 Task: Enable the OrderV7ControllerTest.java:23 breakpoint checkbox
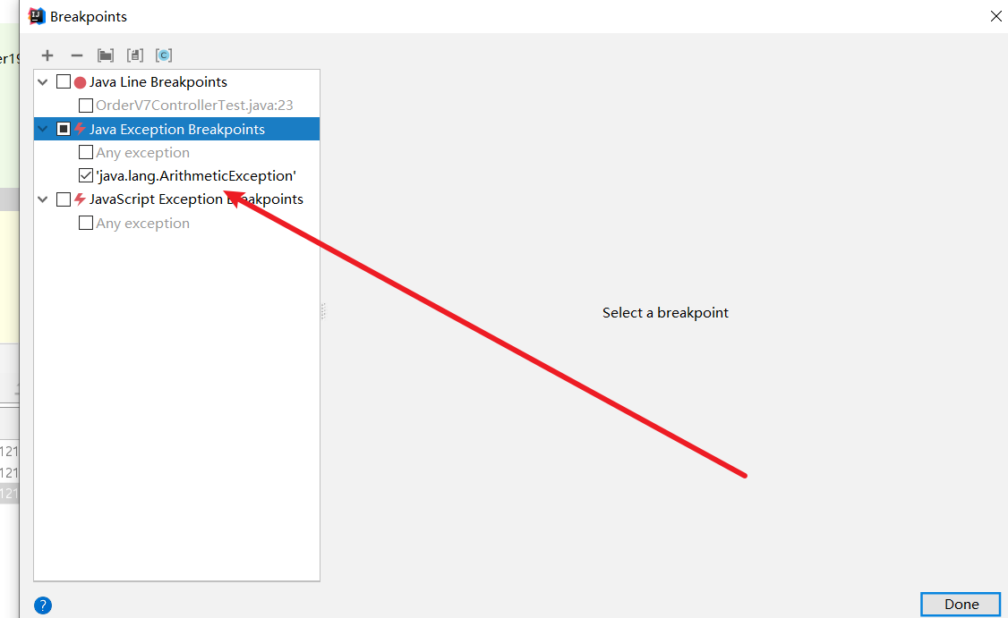coord(86,106)
